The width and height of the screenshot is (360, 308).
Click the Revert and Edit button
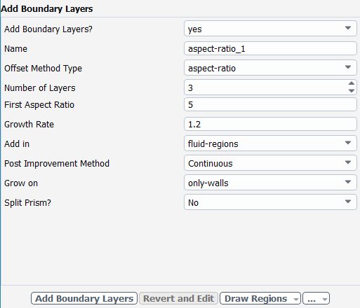tap(178, 298)
